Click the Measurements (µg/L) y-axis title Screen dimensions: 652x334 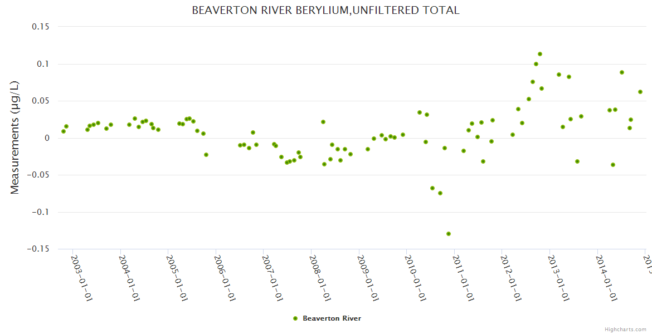point(15,137)
